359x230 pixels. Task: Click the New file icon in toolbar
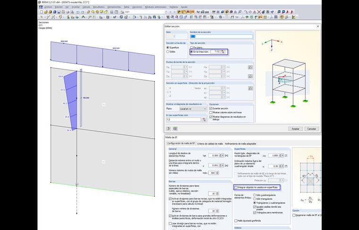pyautogui.click(x=42, y=12)
